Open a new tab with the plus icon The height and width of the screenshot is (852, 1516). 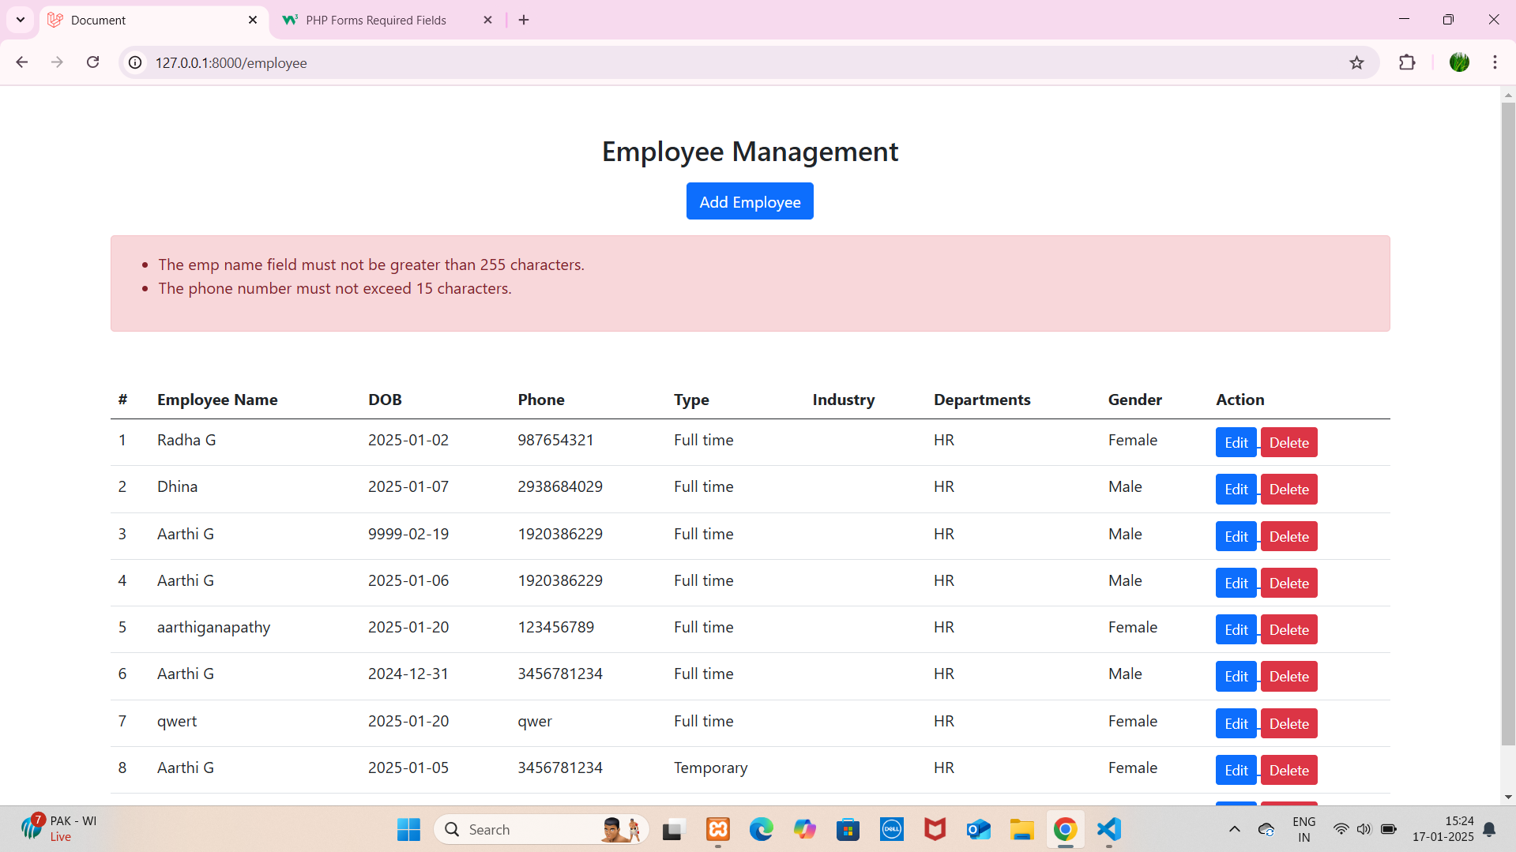(x=524, y=20)
